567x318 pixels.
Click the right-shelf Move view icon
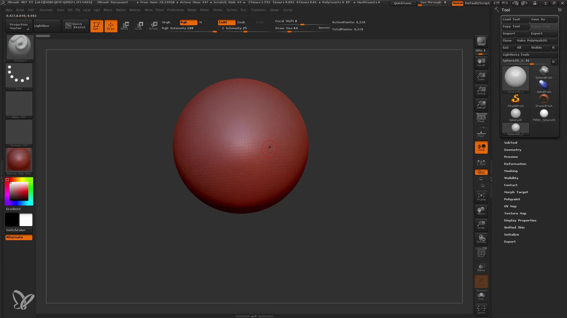click(481, 211)
